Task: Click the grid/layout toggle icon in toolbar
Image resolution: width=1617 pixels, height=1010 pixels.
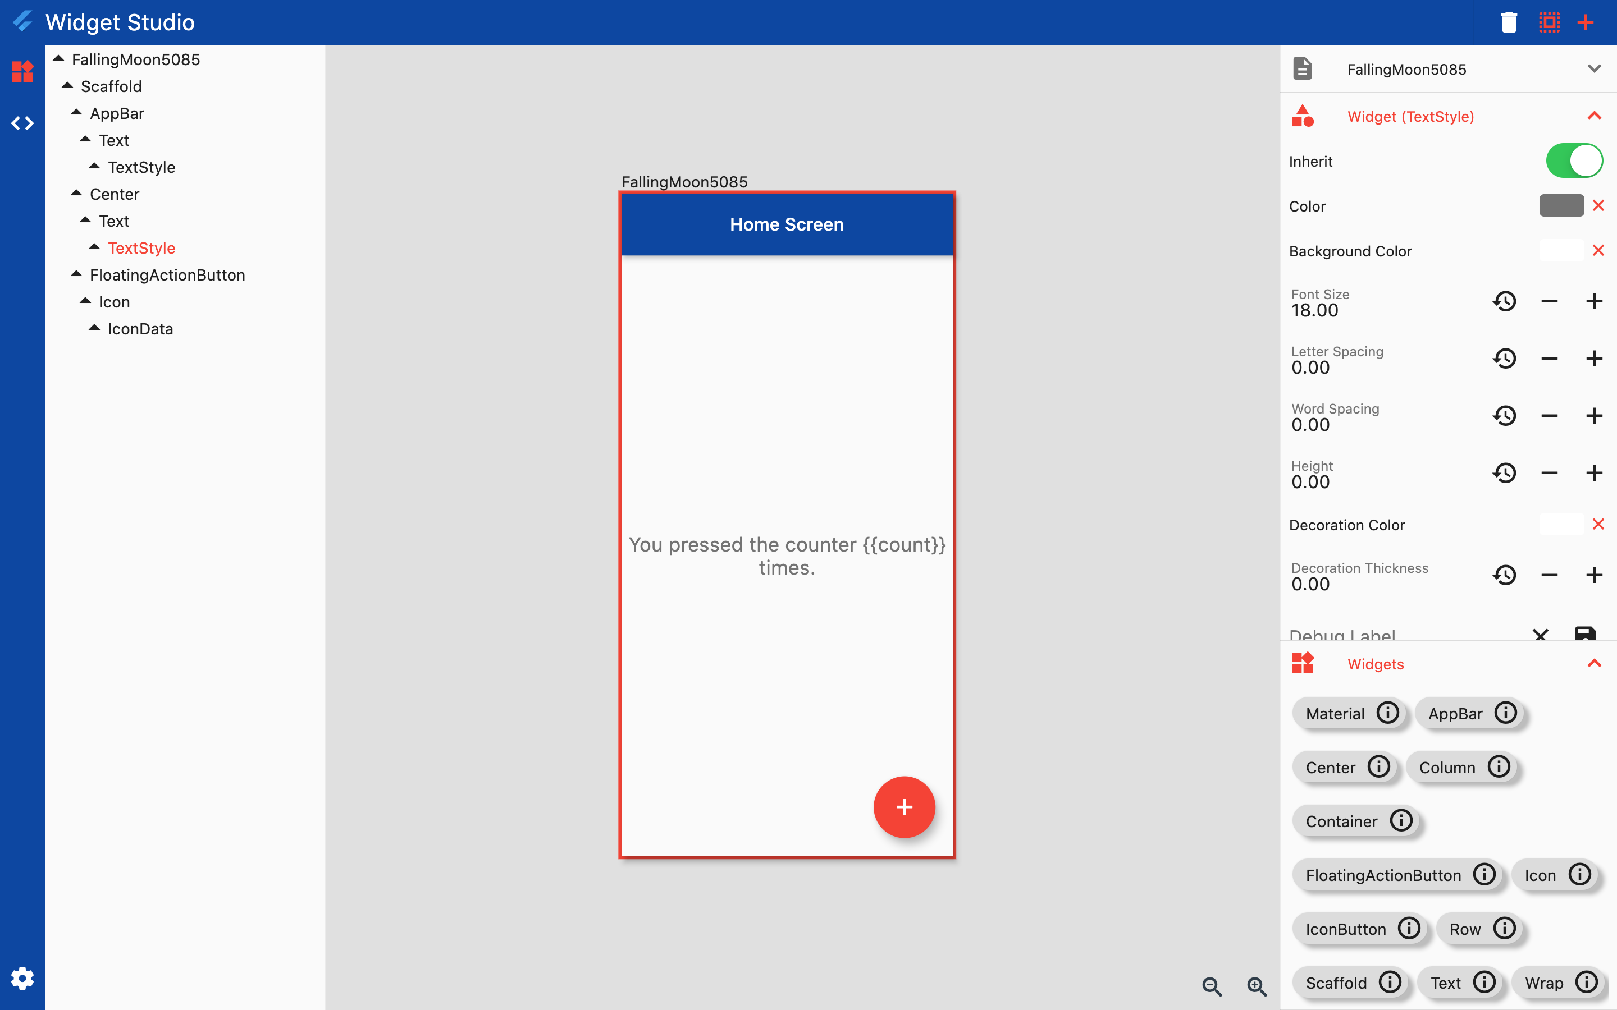Action: click(1549, 22)
